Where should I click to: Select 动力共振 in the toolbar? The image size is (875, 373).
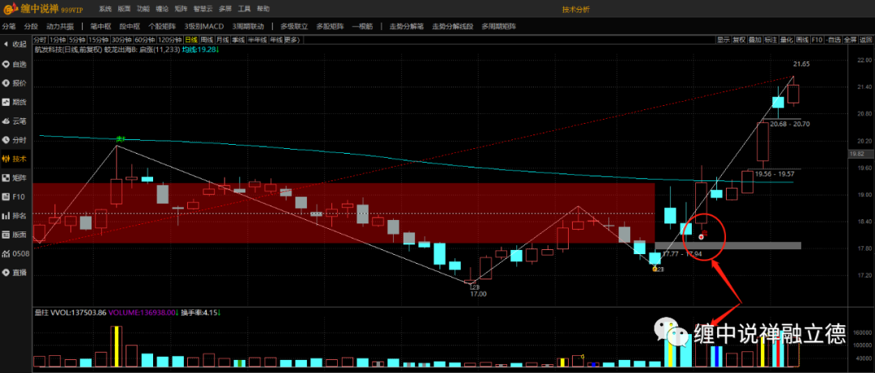click(60, 26)
